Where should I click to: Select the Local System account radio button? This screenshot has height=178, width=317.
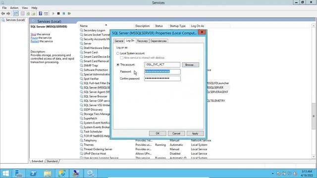[x=118, y=53]
